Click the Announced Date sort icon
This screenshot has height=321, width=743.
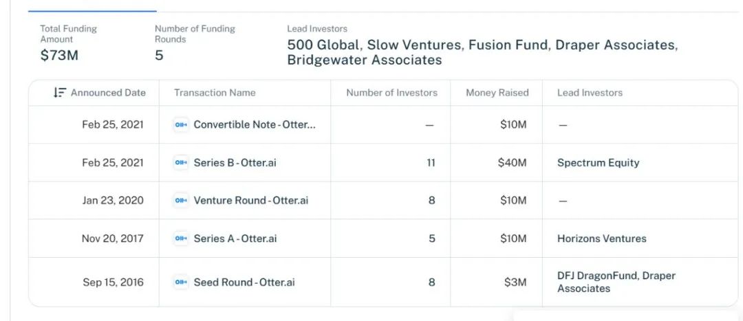pyautogui.click(x=59, y=93)
